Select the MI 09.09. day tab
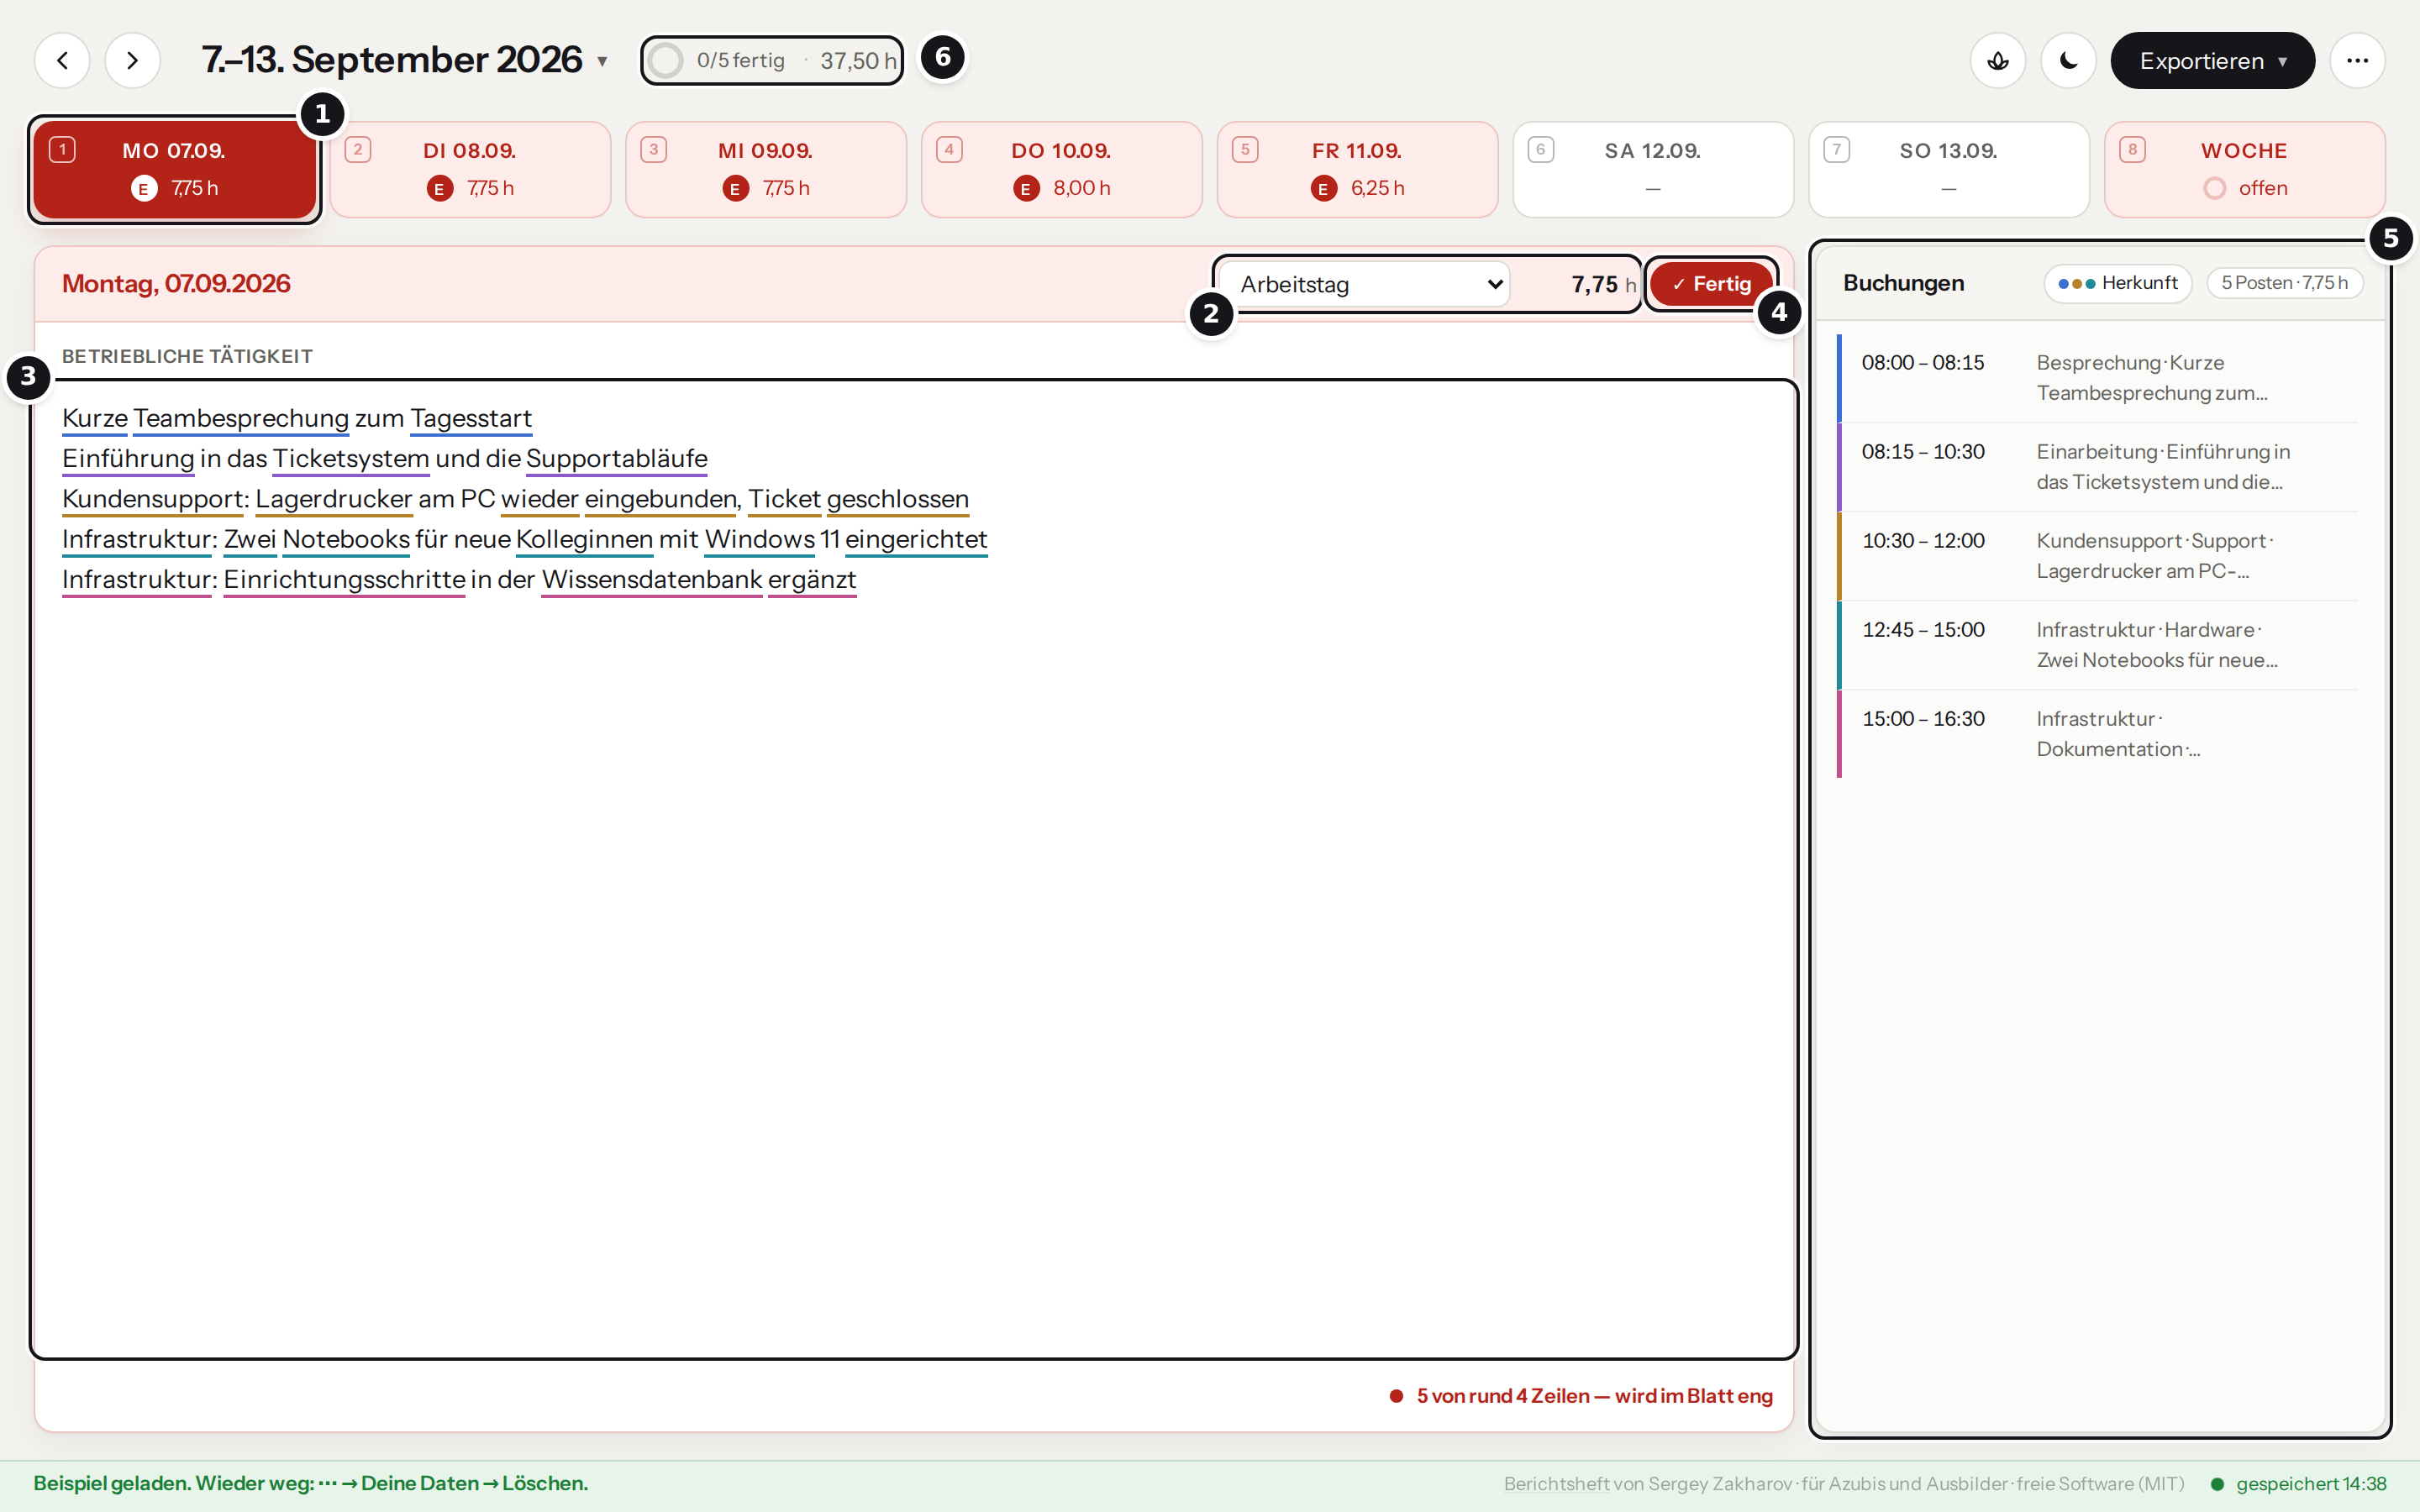2420x1512 pixels. pos(766,169)
